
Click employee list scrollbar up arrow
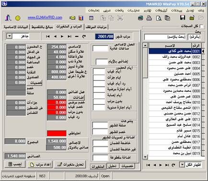pos(145,46)
